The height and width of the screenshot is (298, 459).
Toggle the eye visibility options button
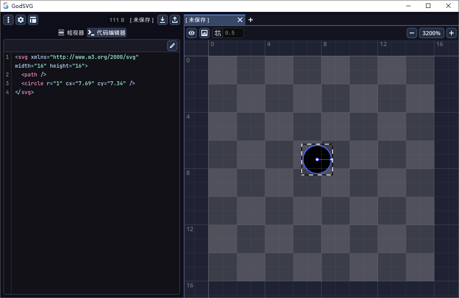192,33
